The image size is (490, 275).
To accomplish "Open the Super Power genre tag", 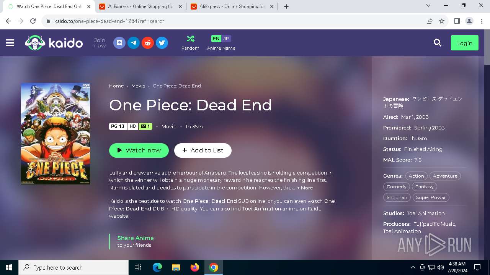I will (x=431, y=197).
